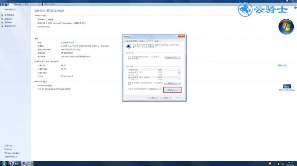
Task: Click 更改设置 link beside computer name
Action: 284,66
